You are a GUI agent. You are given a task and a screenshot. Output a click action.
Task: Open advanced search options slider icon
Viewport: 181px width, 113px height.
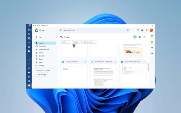(128, 30)
